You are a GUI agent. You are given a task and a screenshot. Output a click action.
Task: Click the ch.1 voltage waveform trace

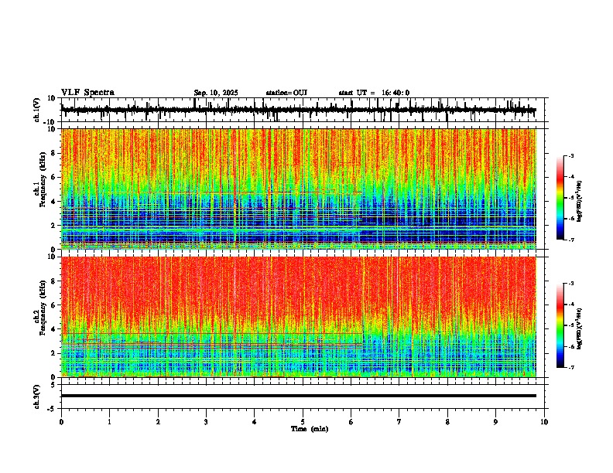(299, 110)
